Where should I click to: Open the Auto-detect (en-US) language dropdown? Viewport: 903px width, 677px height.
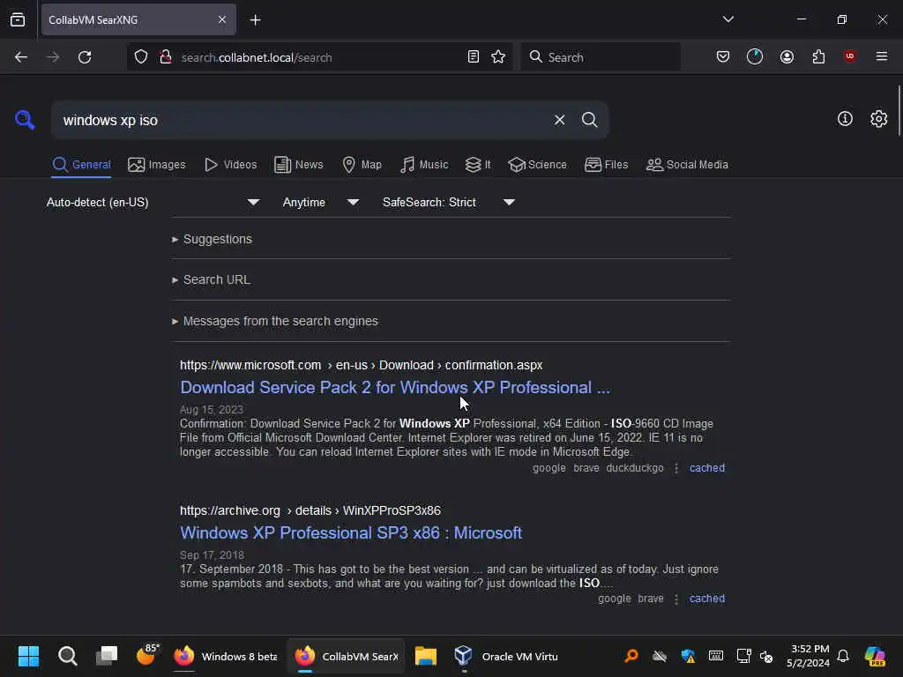(153, 202)
